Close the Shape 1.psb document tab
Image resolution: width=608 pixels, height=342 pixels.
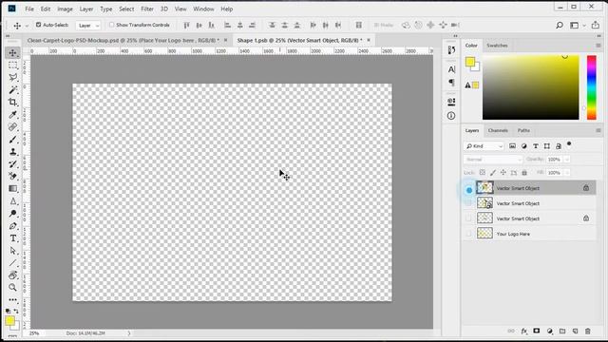pos(369,40)
